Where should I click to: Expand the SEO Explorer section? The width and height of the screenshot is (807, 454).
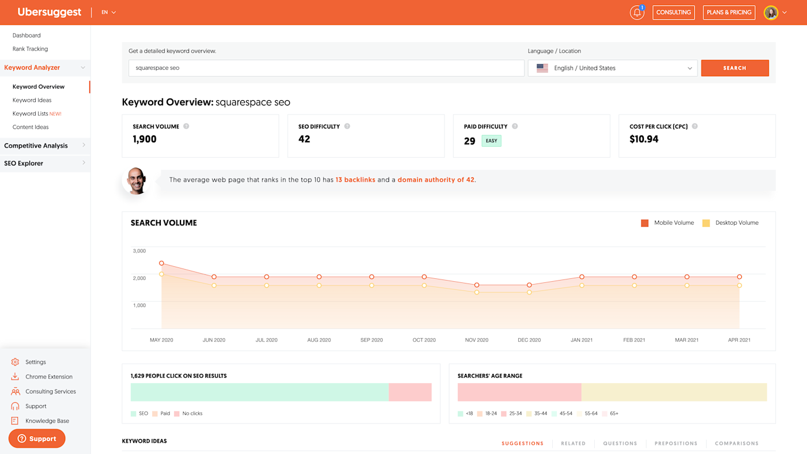pos(45,163)
